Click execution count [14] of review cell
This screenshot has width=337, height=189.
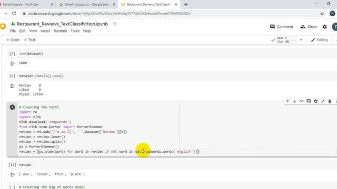[x=12, y=165]
